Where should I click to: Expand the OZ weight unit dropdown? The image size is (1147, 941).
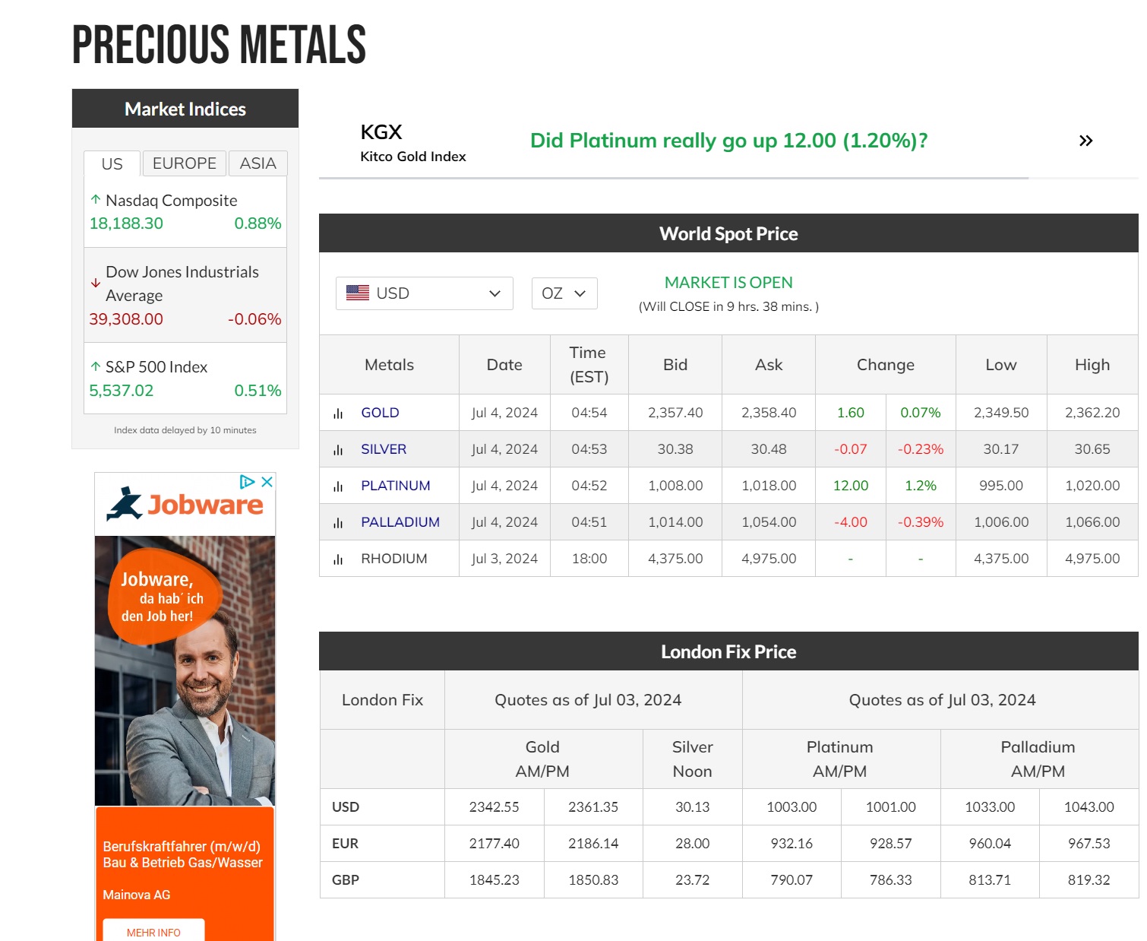[x=564, y=293]
